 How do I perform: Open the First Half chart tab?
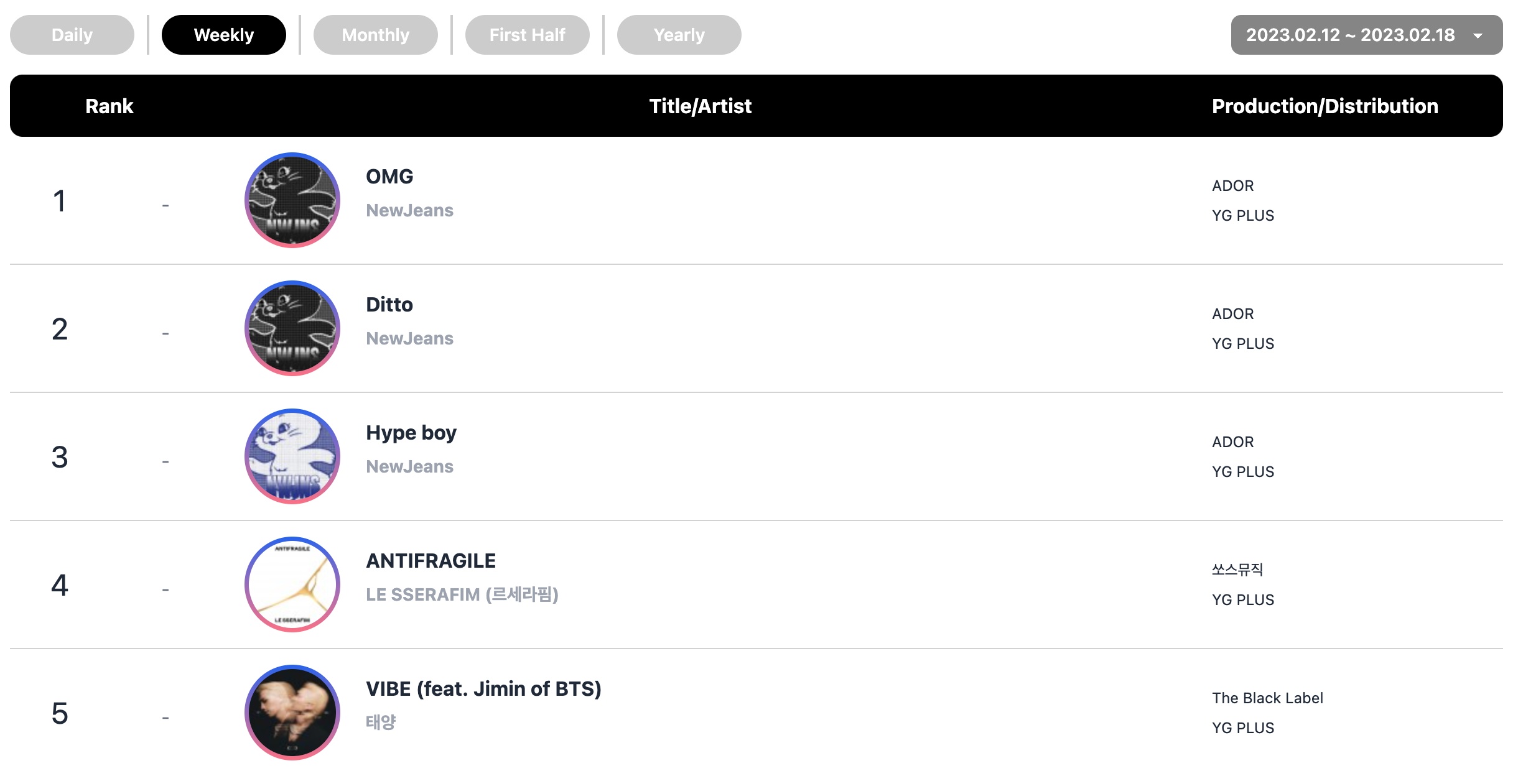point(528,35)
